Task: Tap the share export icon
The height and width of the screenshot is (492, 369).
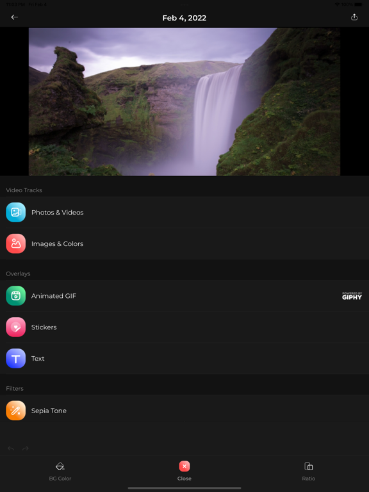Action: pyautogui.click(x=354, y=17)
